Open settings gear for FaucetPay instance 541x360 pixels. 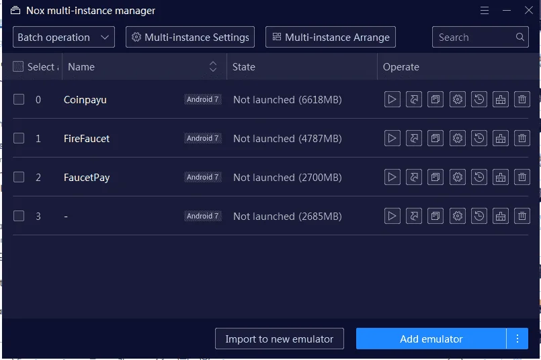(458, 177)
